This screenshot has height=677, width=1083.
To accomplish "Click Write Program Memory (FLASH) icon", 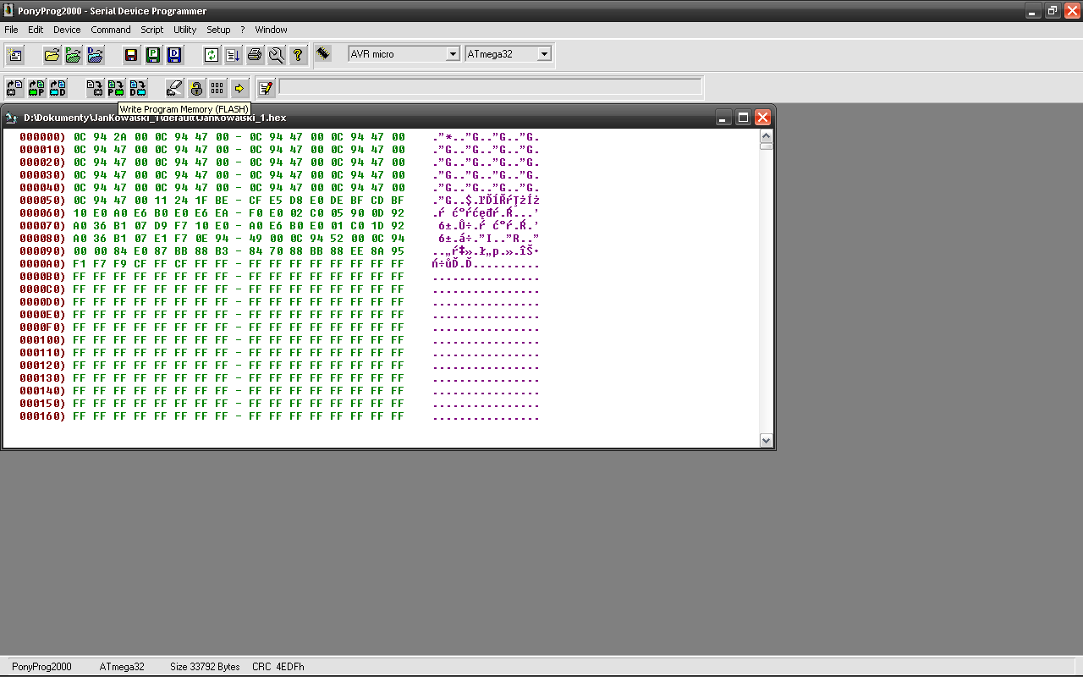I will click(x=116, y=87).
